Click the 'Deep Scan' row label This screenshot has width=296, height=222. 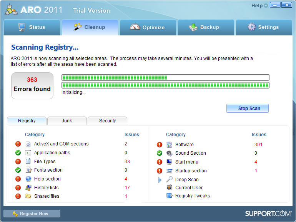pos(187,180)
